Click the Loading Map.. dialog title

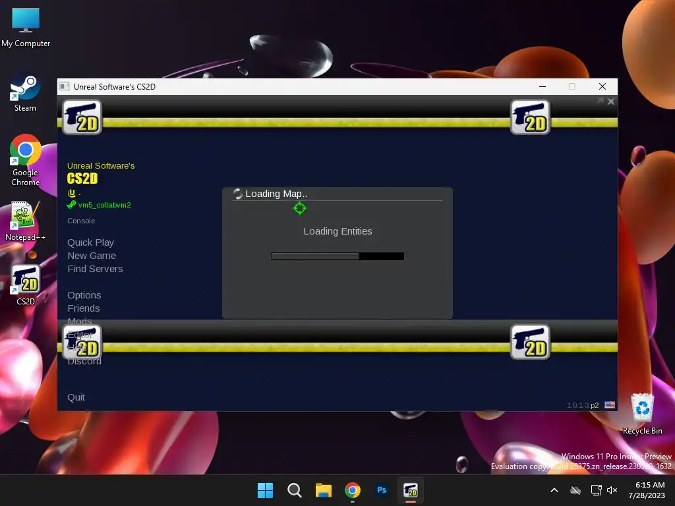click(276, 194)
